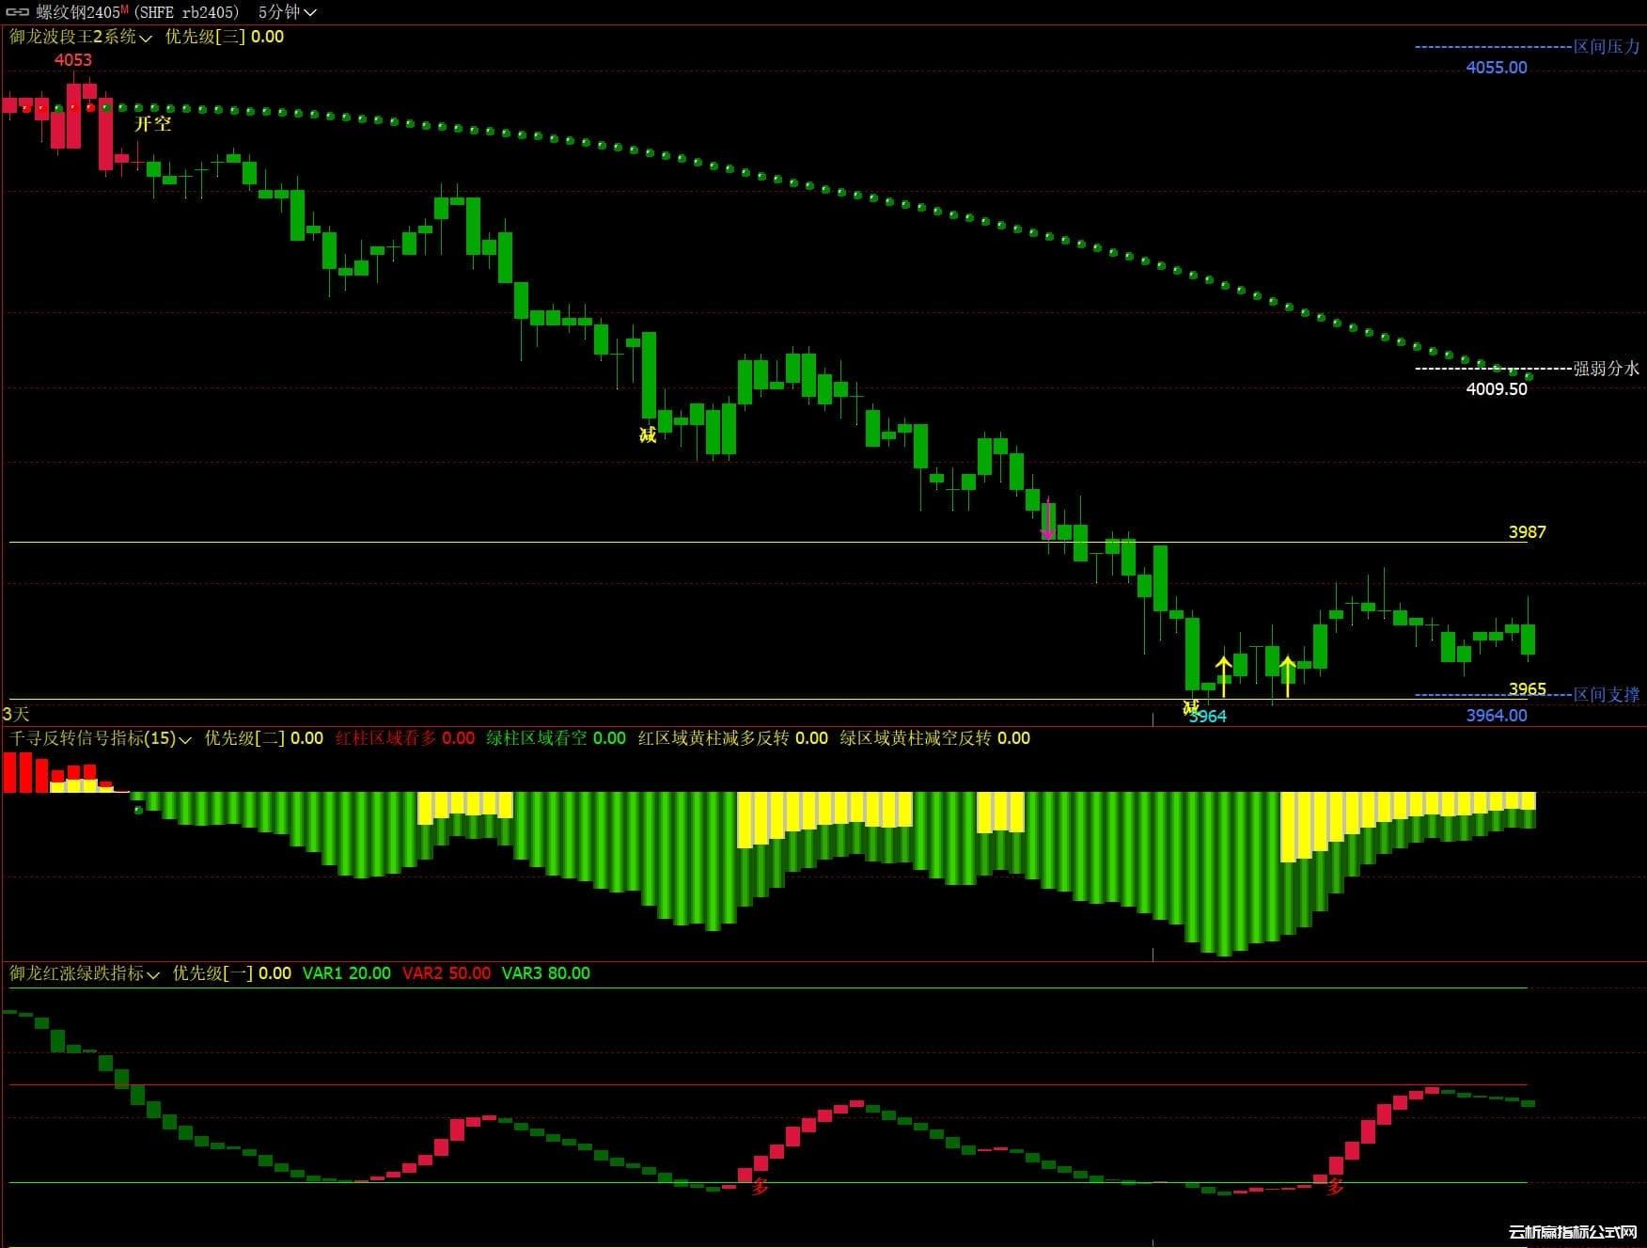Click the 优先级[一] label
The image size is (1647, 1248).
(213, 973)
